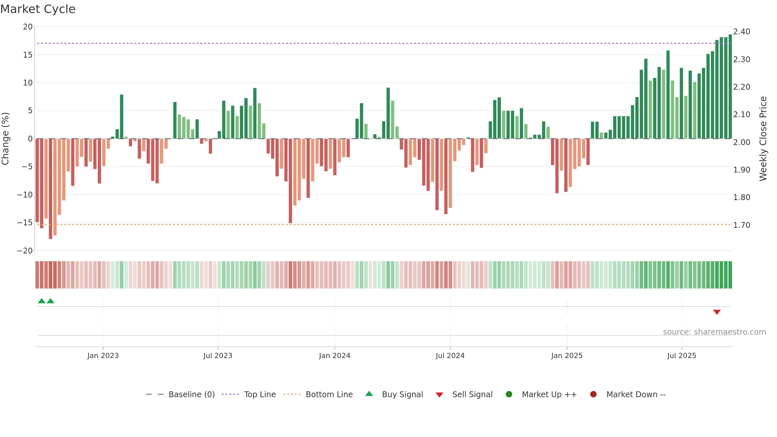Click the Market Down -- legend label
This screenshot has width=777, height=437.
pyautogui.click(x=636, y=394)
